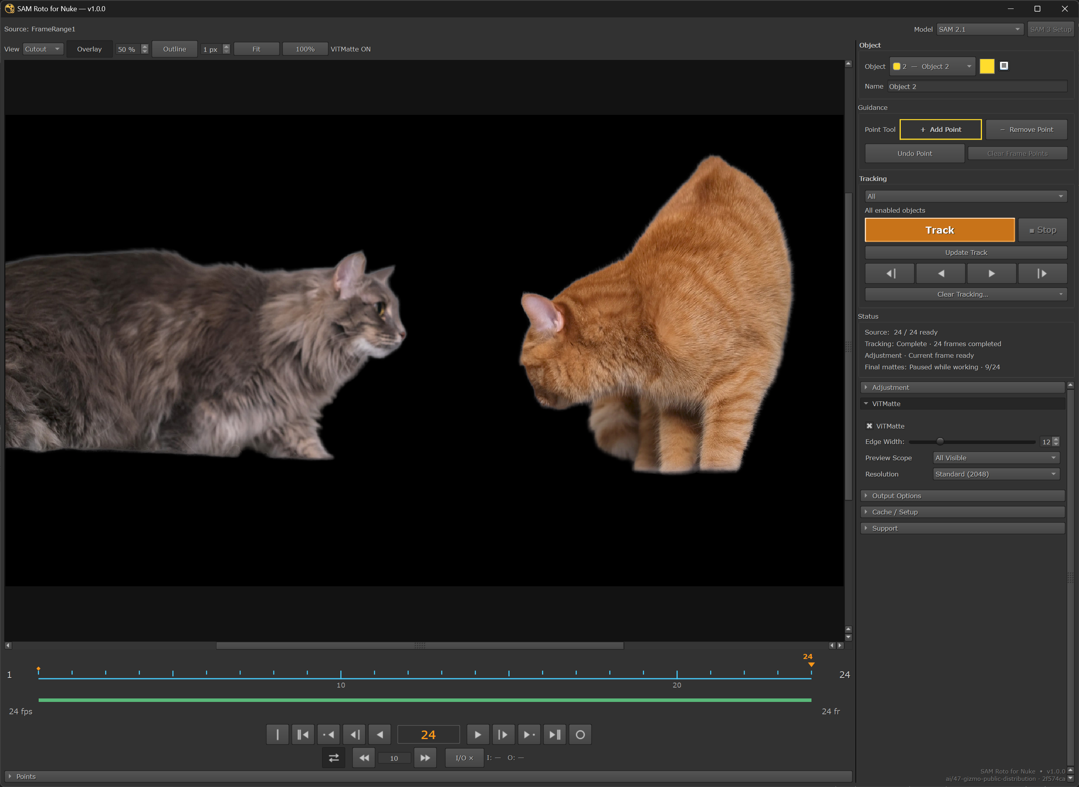This screenshot has height=787, width=1079.
Task: Toggle the Outline view button
Action: coord(175,49)
